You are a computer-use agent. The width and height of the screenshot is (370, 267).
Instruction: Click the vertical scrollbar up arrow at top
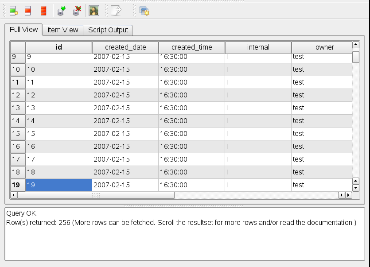coord(355,45)
